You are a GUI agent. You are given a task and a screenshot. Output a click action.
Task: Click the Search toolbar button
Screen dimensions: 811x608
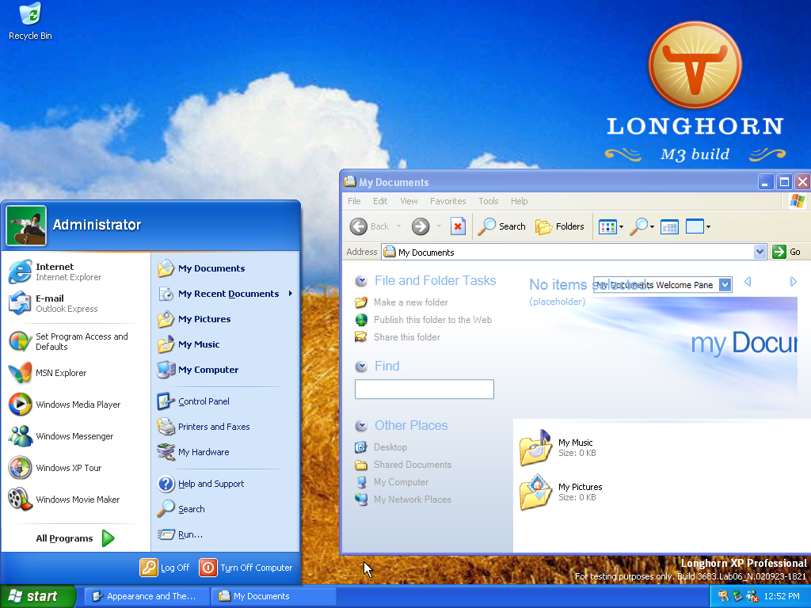click(x=501, y=226)
